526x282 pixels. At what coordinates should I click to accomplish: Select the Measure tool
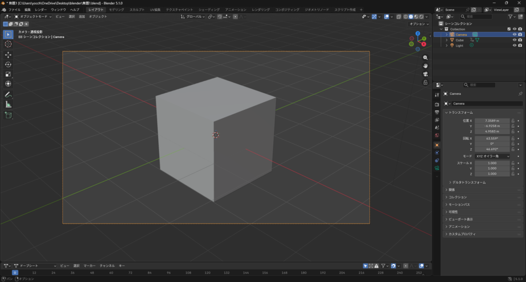pos(8,104)
